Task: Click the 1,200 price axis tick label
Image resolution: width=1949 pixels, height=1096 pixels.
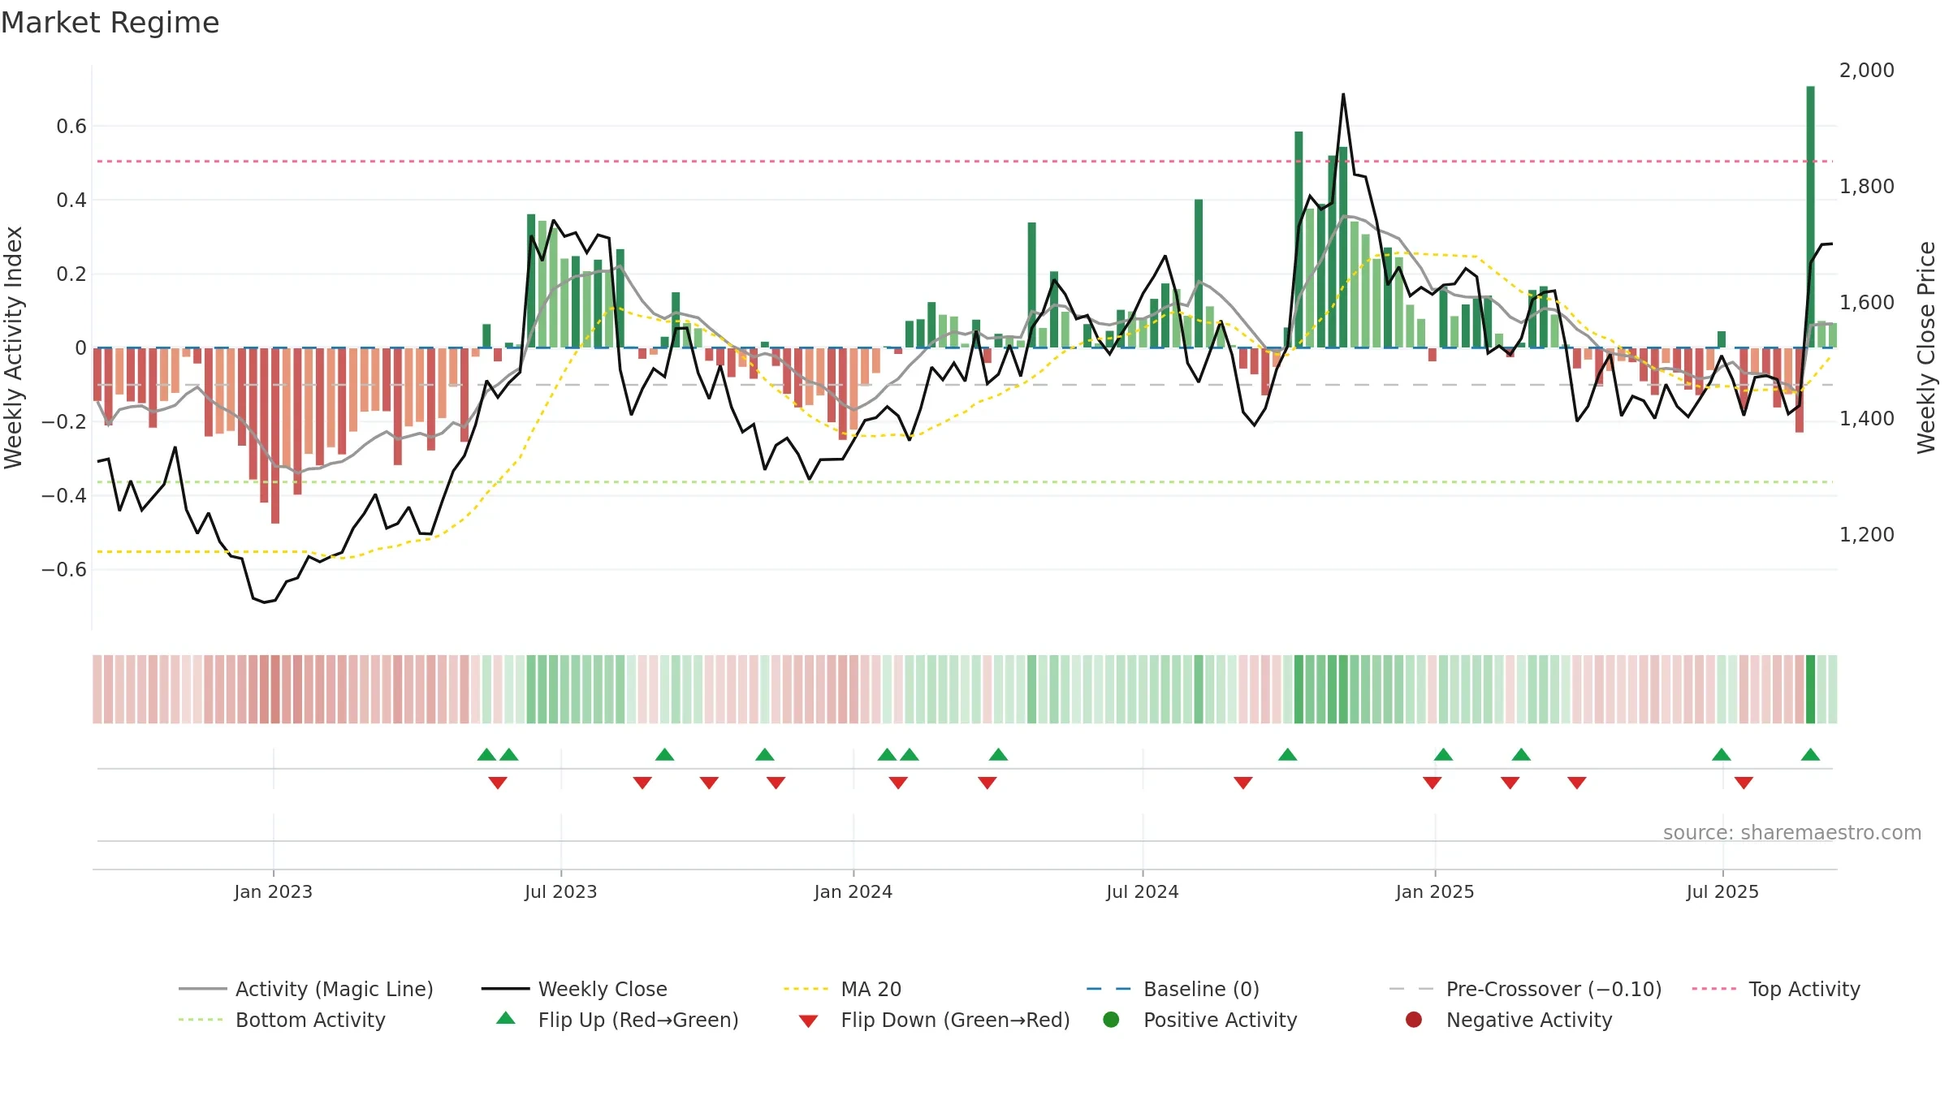Action: [x=1866, y=535]
